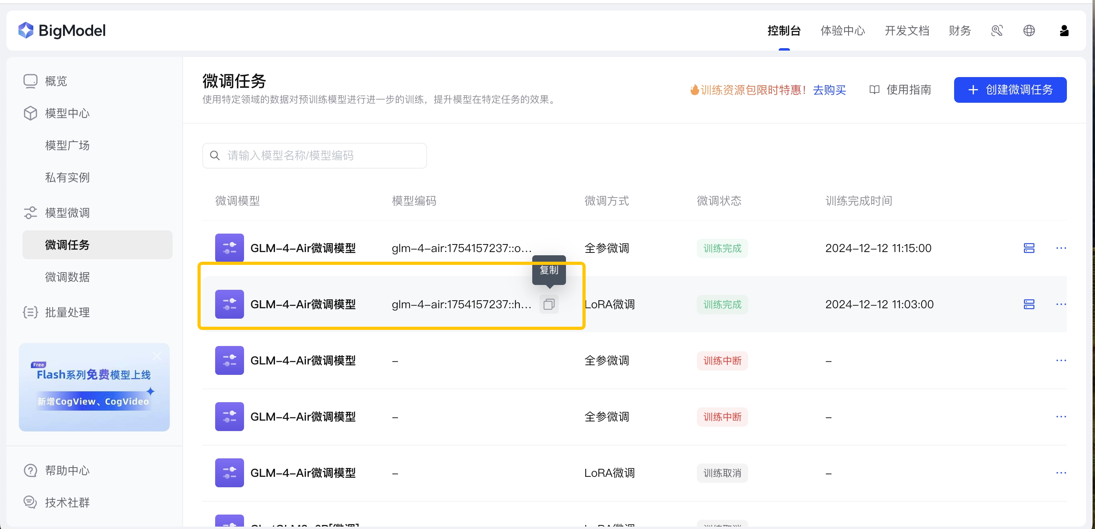1095x529 pixels.
Task: Open more options for the 11:15:00 row
Action: click(1061, 248)
